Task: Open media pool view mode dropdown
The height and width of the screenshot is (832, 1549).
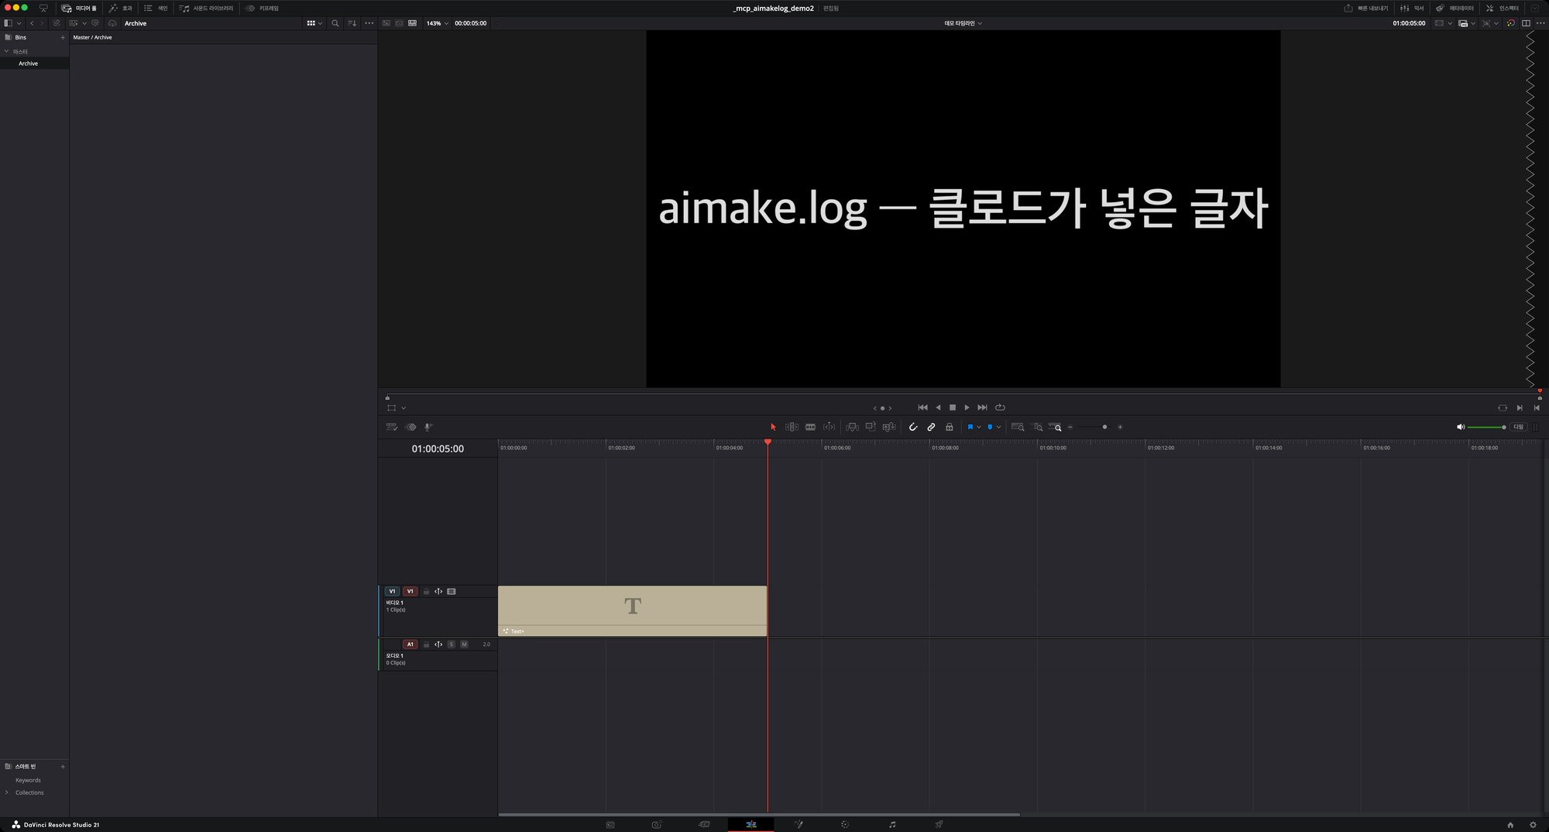Action: (314, 23)
